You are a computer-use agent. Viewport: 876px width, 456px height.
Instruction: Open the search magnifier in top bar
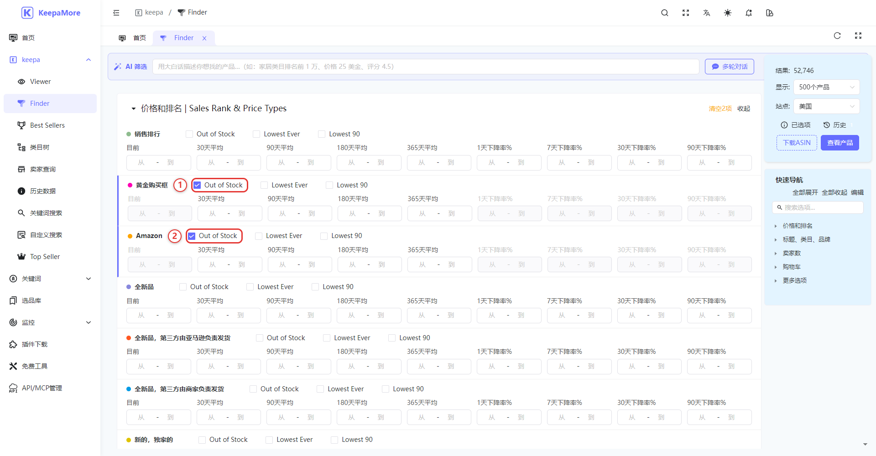(x=665, y=13)
